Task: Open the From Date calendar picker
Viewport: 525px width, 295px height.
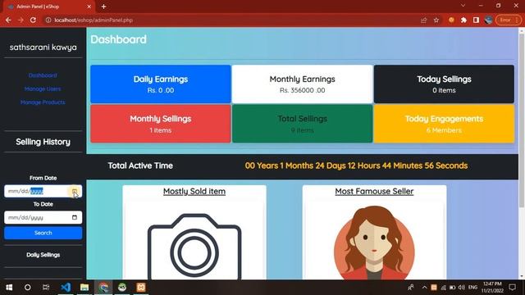Action: point(75,191)
